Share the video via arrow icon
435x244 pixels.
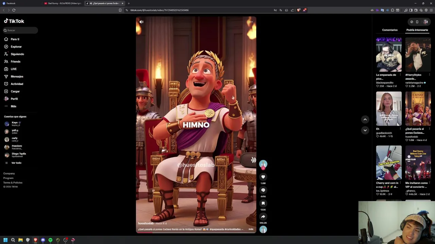coord(263,217)
